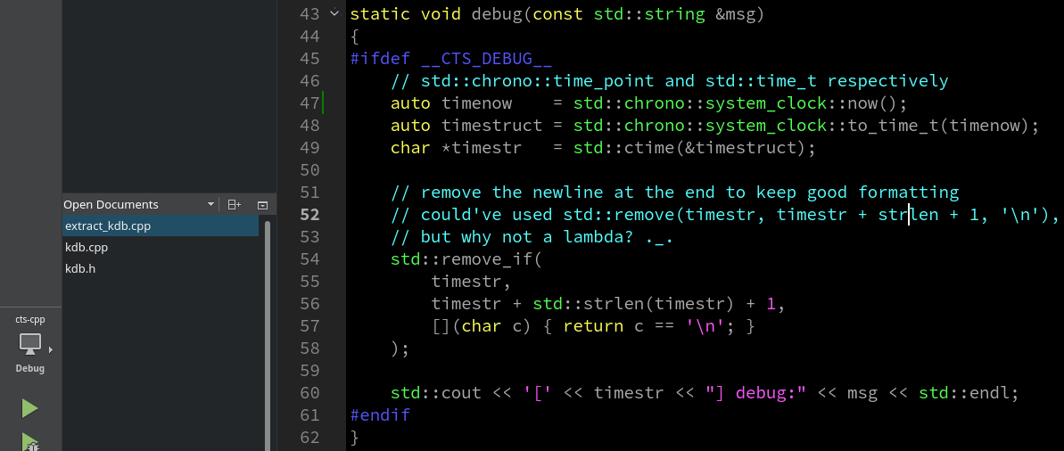Screen dimensions: 1064x451
Task: Start debugging with the Run-with-bug icon
Action: click(x=30, y=441)
